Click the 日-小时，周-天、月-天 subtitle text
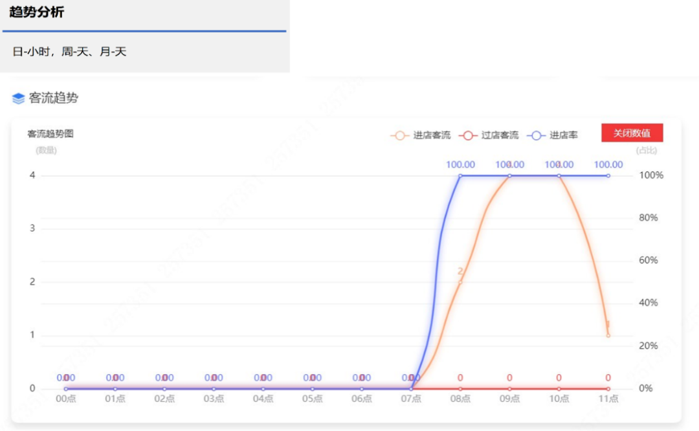 69,52
